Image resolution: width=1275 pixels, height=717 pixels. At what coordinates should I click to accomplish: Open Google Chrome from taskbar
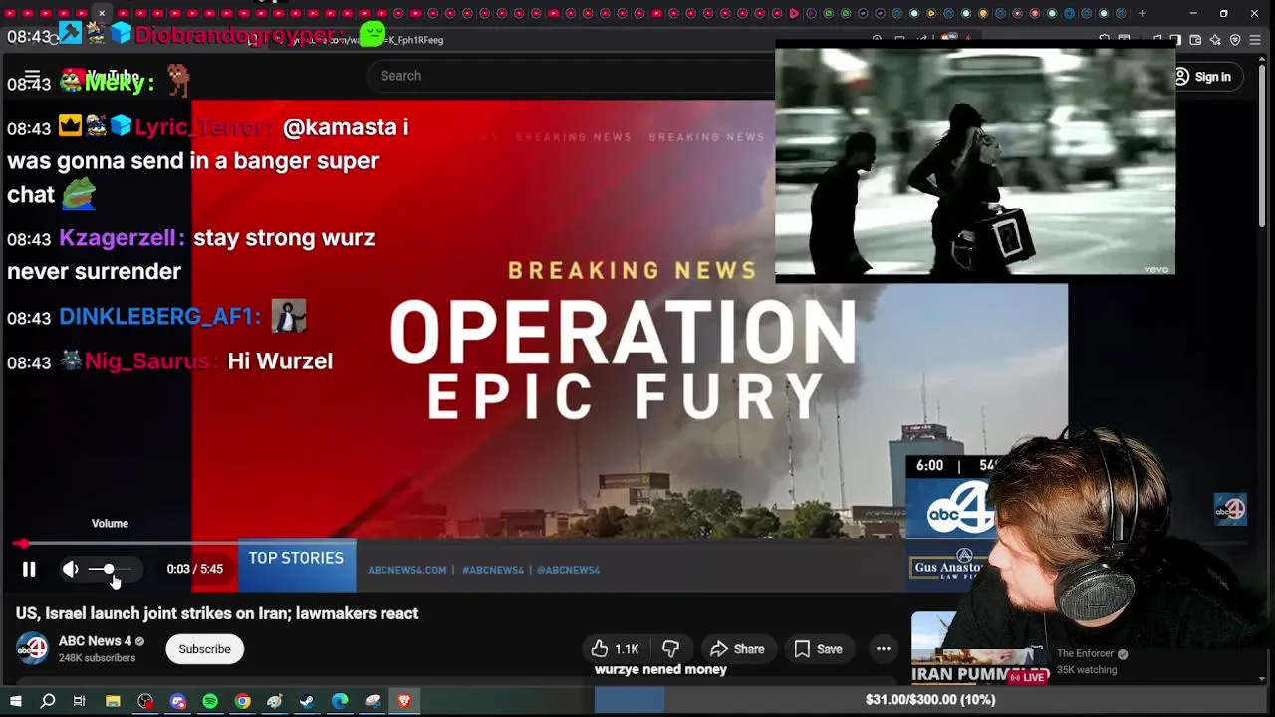coord(242,701)
